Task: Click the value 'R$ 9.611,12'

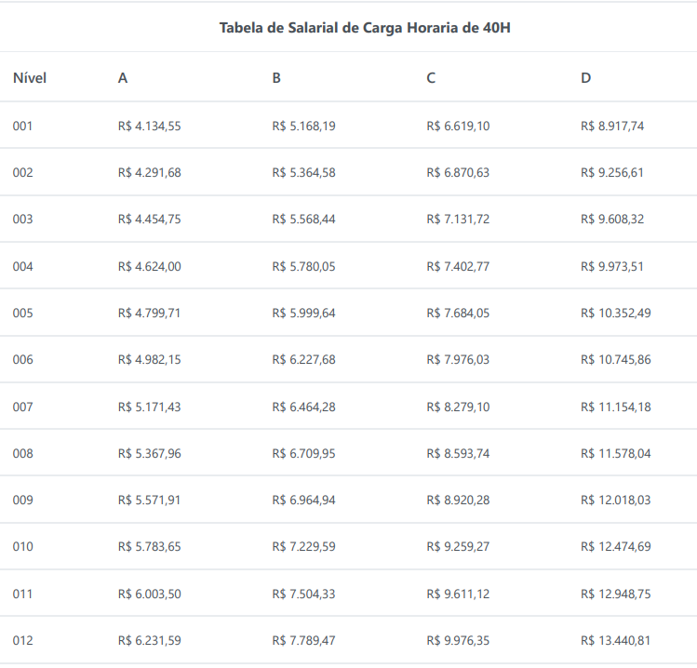Action: (458, 594)
